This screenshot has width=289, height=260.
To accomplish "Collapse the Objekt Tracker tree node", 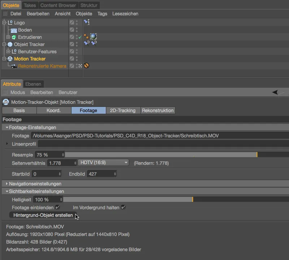I will 4,44.
